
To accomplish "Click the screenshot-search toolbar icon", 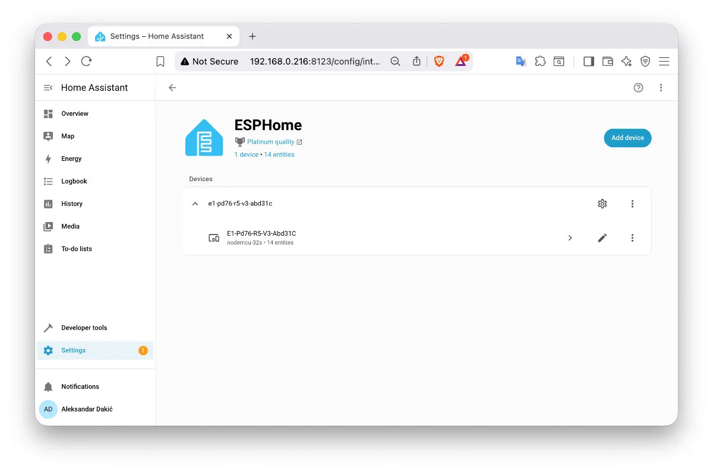I will [x=559, y=61].
